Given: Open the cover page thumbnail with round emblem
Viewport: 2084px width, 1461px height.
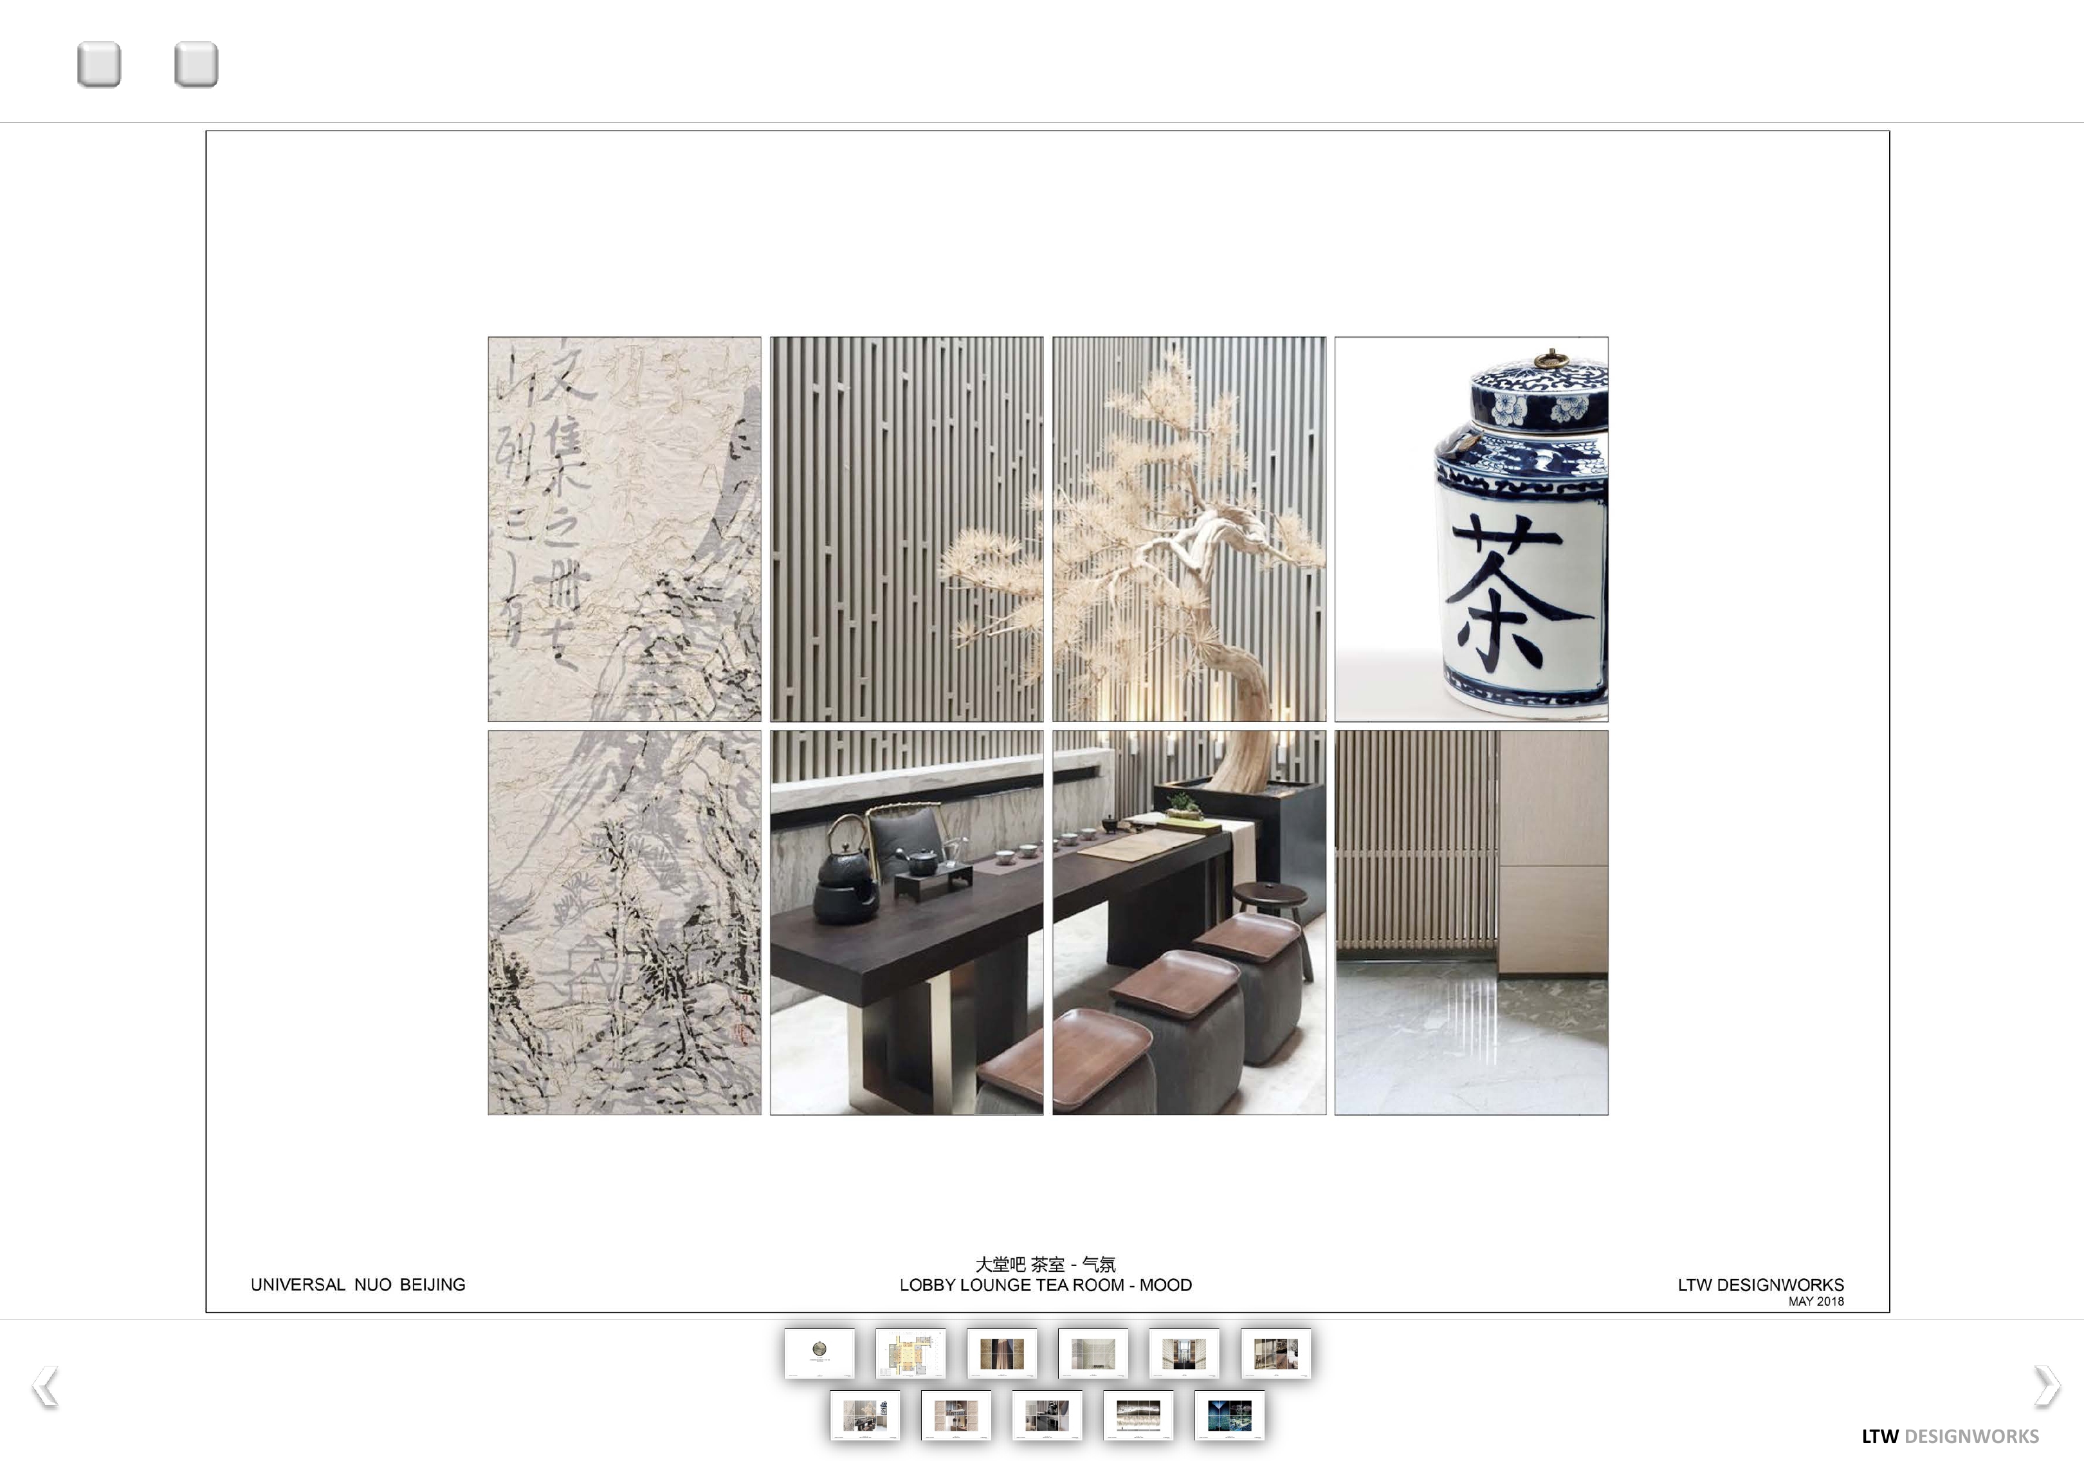Looking at the screenshot, I should 819,1354.
